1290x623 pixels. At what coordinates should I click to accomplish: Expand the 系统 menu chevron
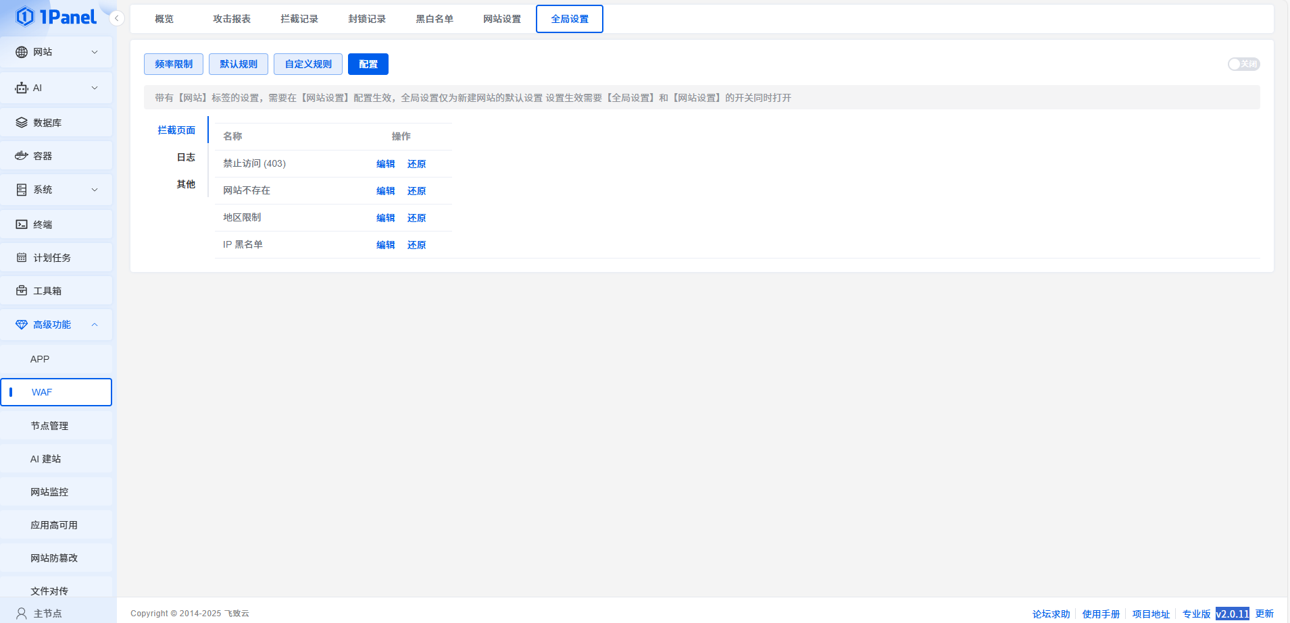(x=95, y=190)
